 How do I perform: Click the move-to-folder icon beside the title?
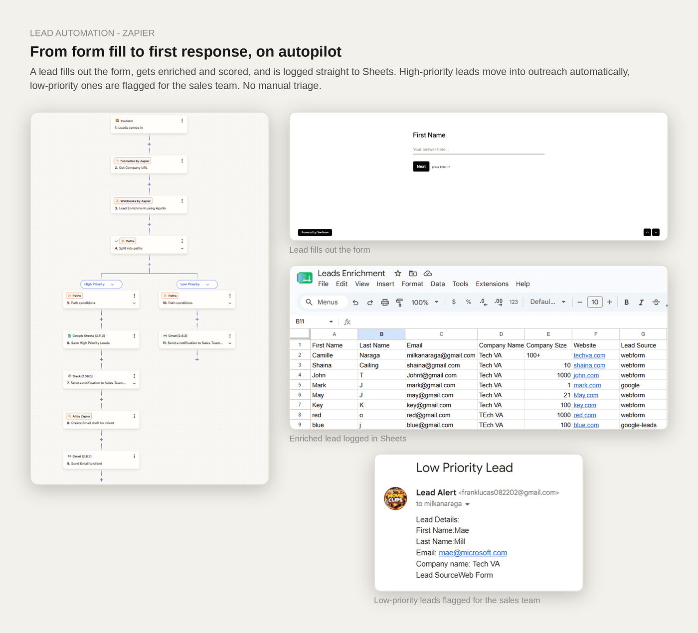click(413, 273)
